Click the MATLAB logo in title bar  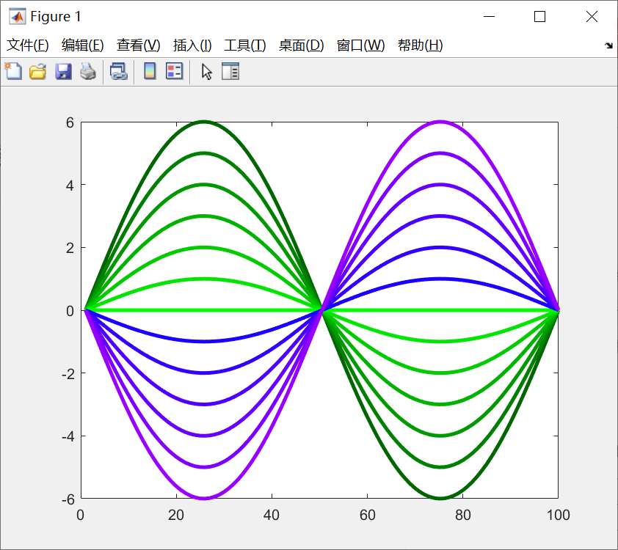(x=18, y=17)
